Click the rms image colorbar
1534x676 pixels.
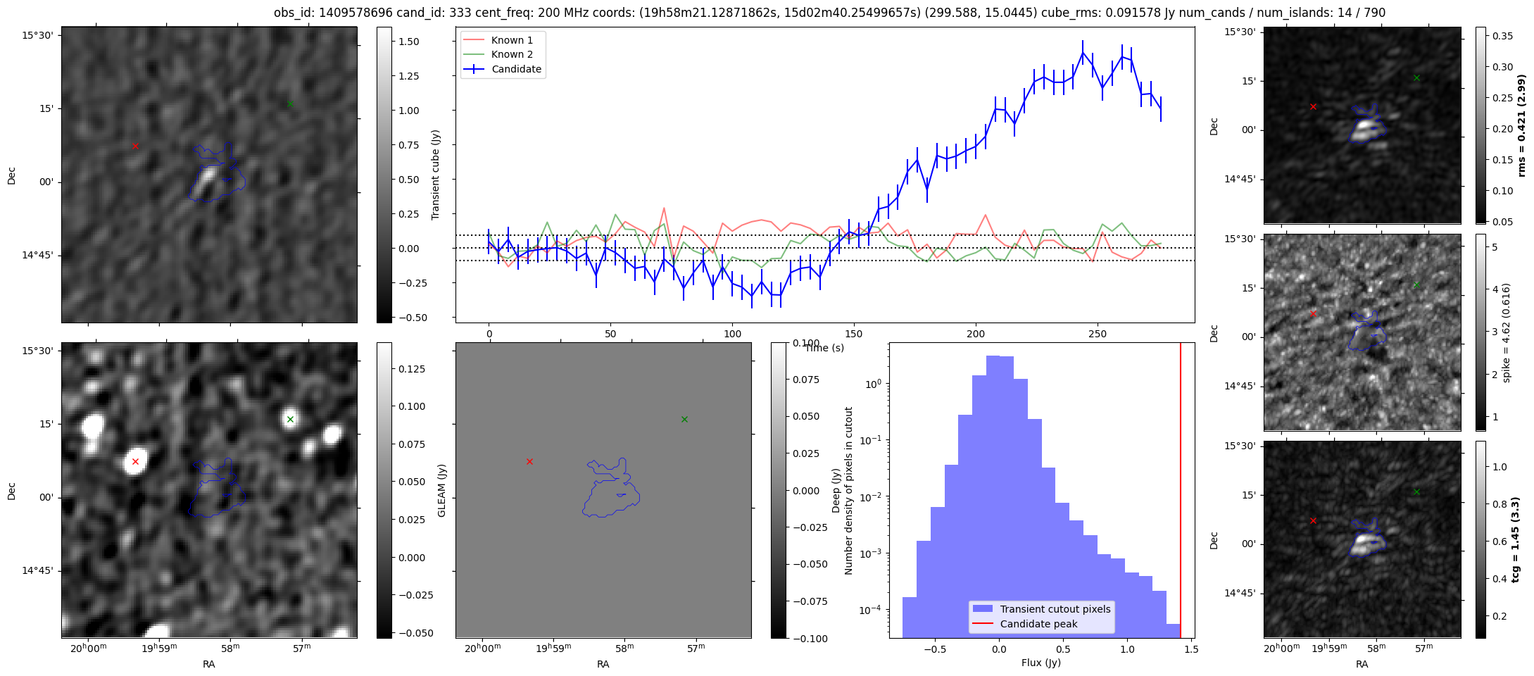click(1480, 125)
